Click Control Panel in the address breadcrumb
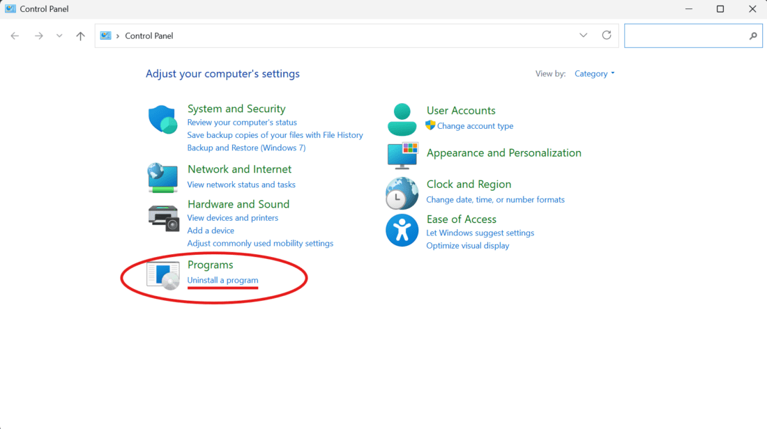The image size is (767, 429). coord(149,36)
